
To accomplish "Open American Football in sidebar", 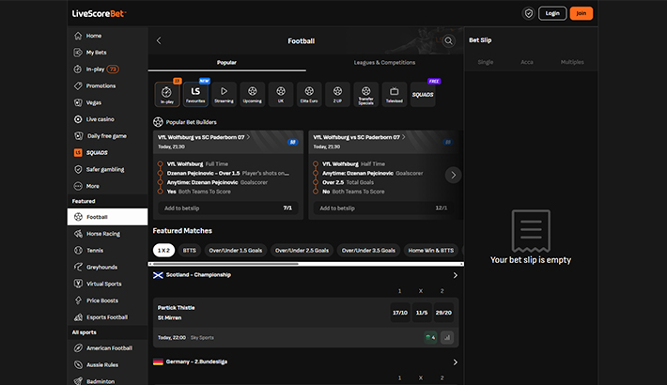I will 107,348.
